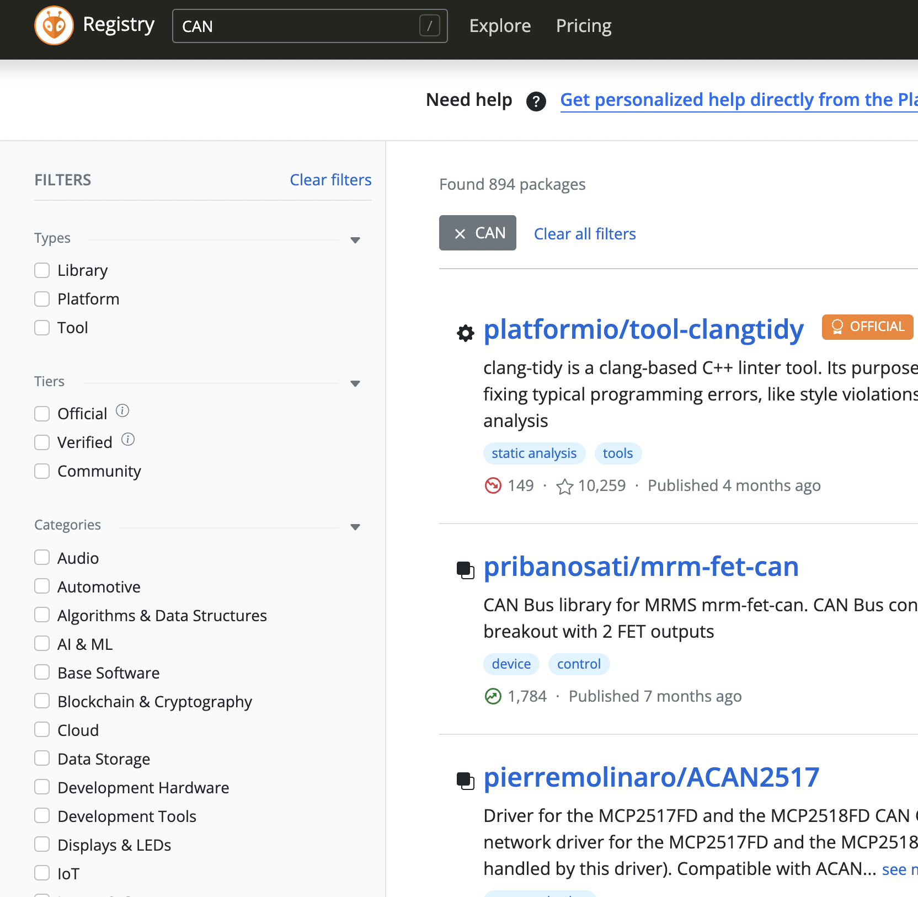This screenshot has height=897, width=918.
Task: Go to Registry home text link
Action: 119,25
